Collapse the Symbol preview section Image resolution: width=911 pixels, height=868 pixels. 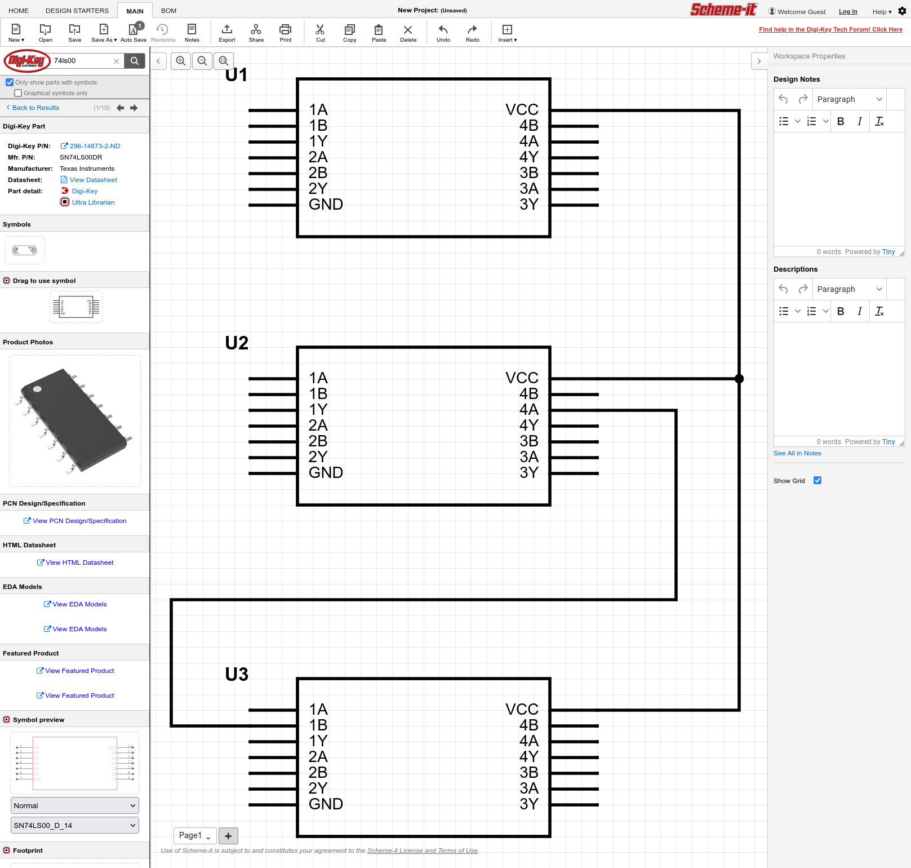tap(7, 720)
